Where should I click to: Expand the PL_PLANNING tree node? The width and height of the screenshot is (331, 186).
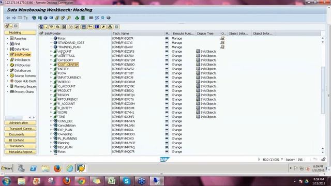coord(51,138)
